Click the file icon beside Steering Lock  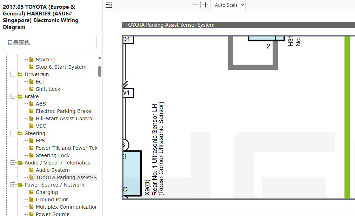[32, 155]
